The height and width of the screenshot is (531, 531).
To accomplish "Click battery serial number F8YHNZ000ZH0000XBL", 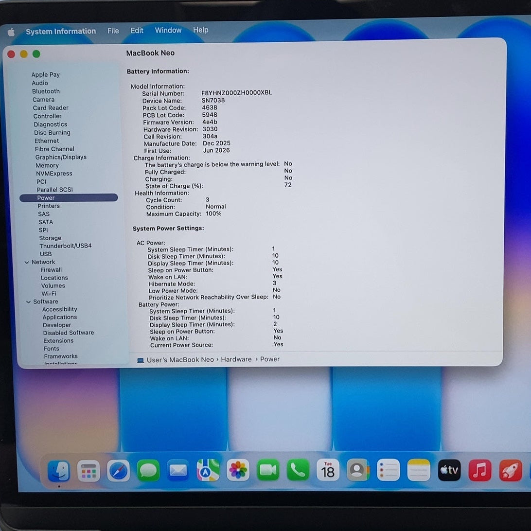I will tap(236, 93).
